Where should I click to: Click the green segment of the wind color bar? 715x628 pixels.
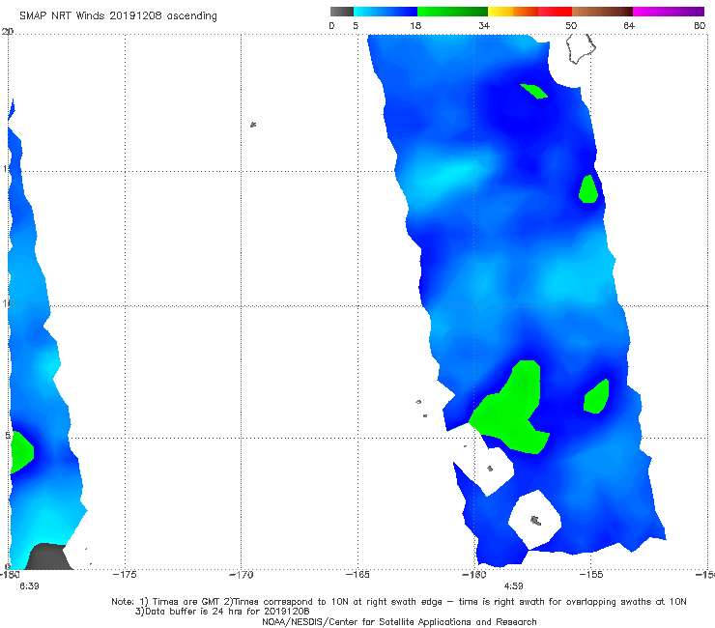(452, 12)
